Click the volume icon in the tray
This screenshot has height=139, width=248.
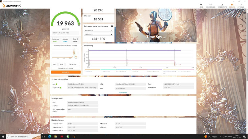(x=226, y=137)
